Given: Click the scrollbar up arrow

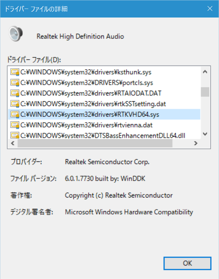Looking at the screenshot, I should click(x=205, y=72).
